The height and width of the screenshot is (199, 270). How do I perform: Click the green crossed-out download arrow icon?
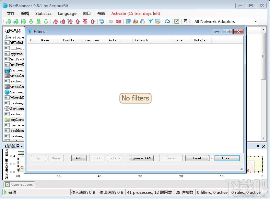click(31, 21)
